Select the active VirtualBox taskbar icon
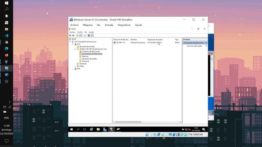262x147 pixels. pyautogui.click(x=7, y=68)
